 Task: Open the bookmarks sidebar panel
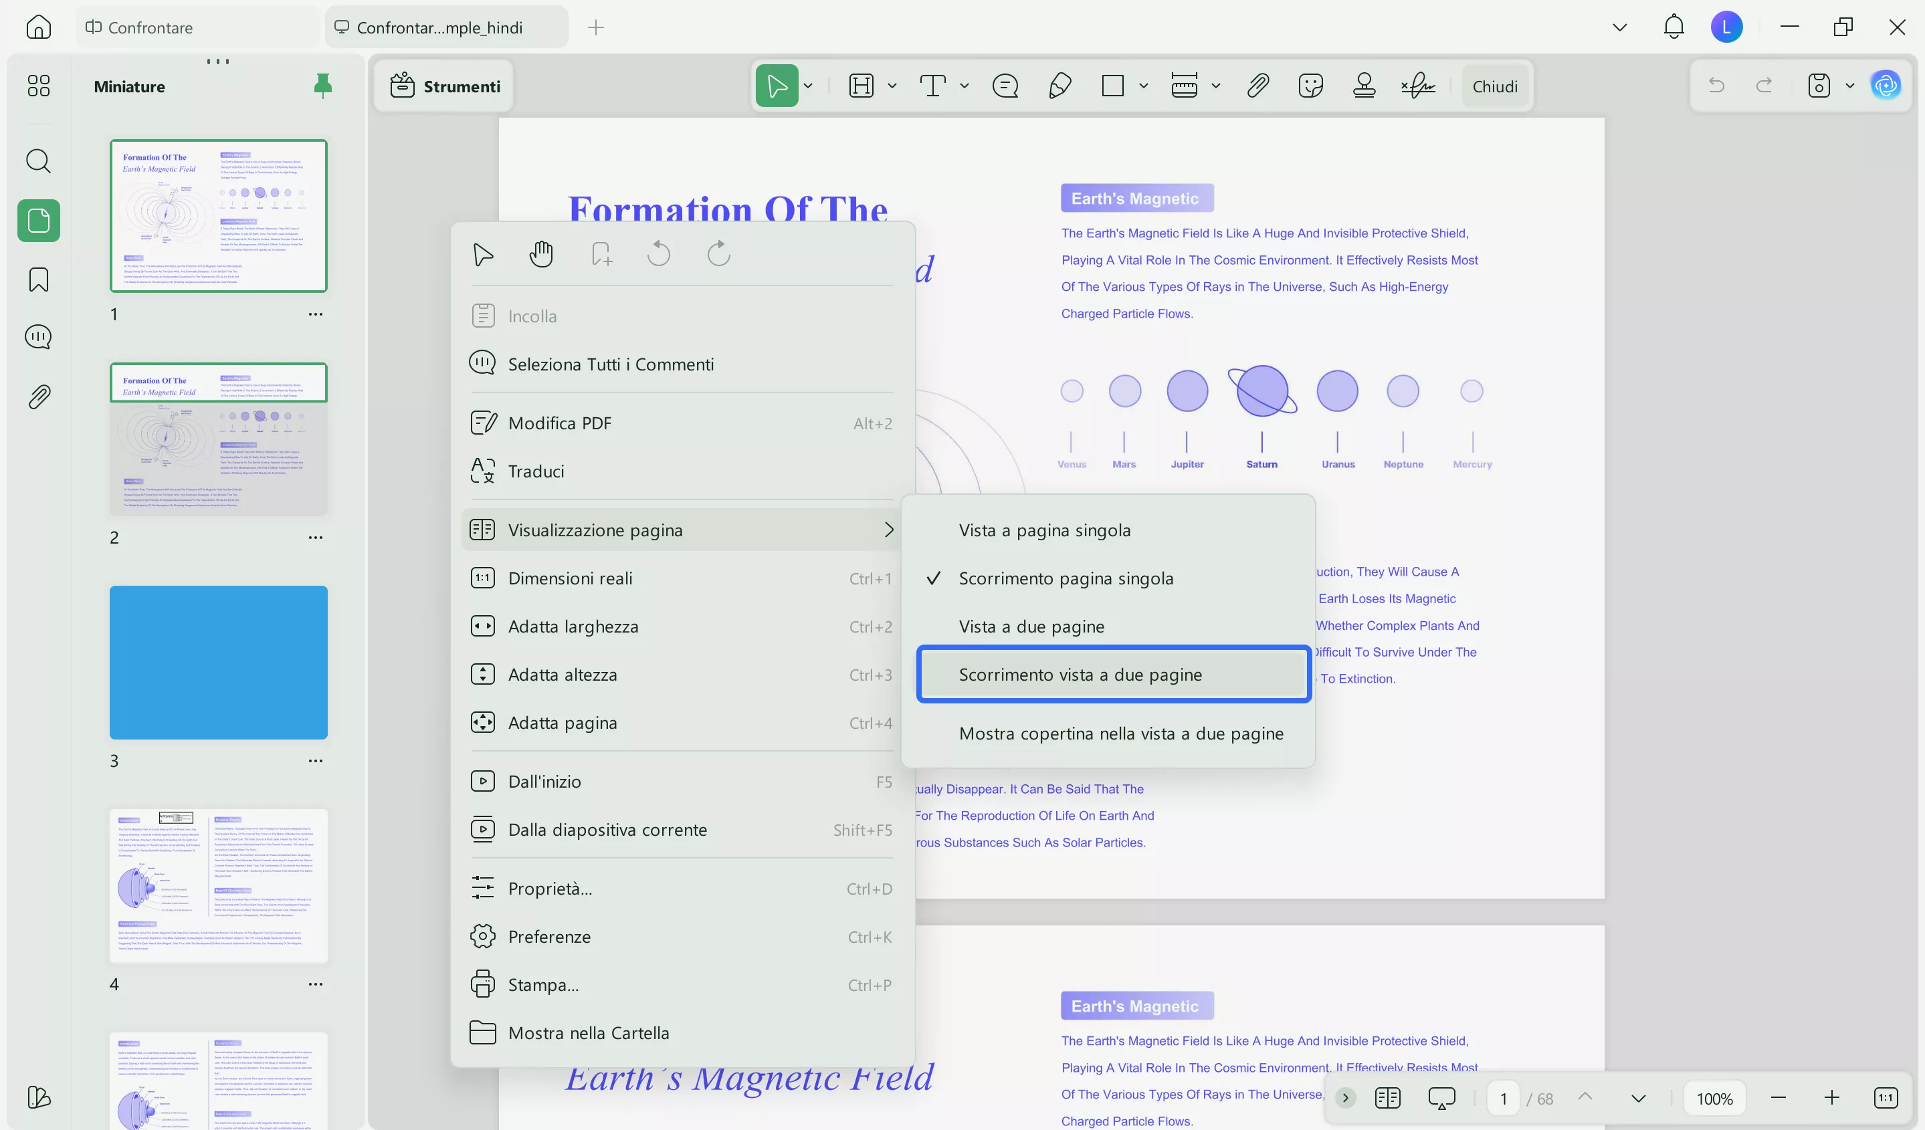pyautogui.click(x=38, y=279)
